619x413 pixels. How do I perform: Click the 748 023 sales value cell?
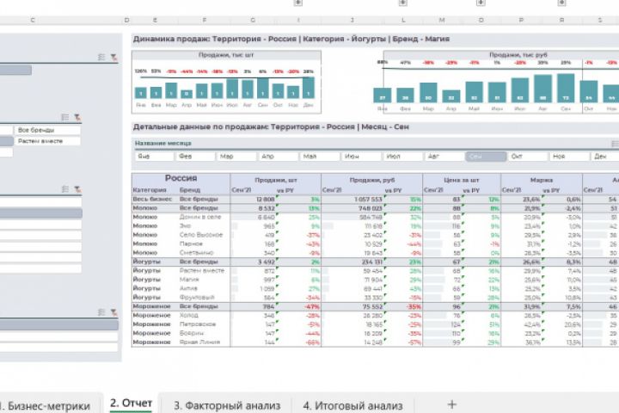click(x=371, y=208)
